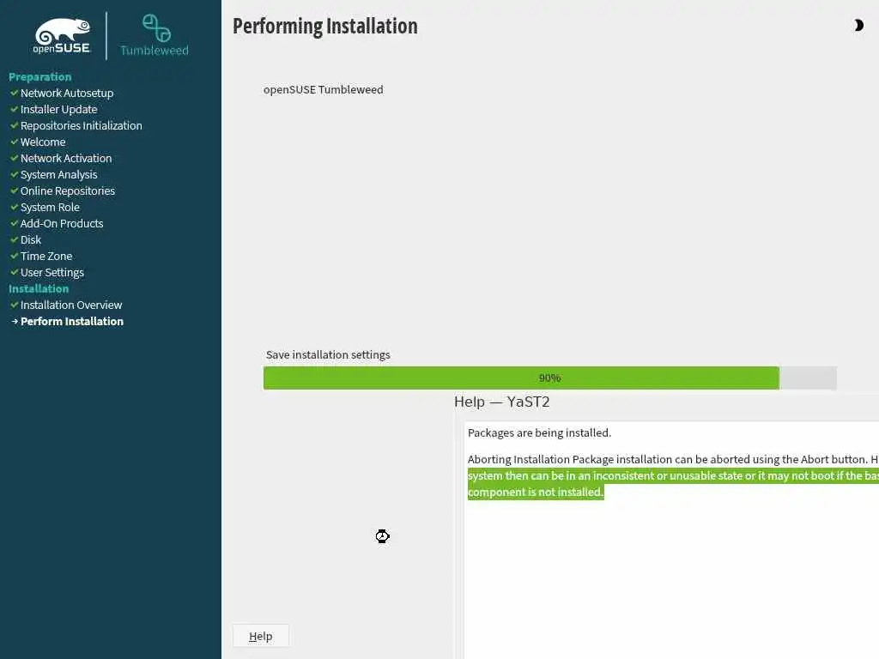879x659 pixels.
Task: Click the checkmark beside System Role
Action: click(15, 207)
